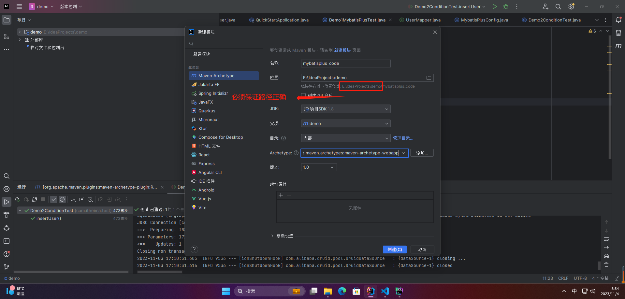Open Maven tool window
The image size is (625, 299).
tap(618, 46)
